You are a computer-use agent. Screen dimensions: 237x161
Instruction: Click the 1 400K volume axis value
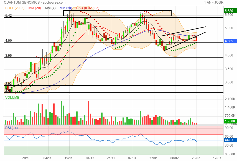[230, 107]
